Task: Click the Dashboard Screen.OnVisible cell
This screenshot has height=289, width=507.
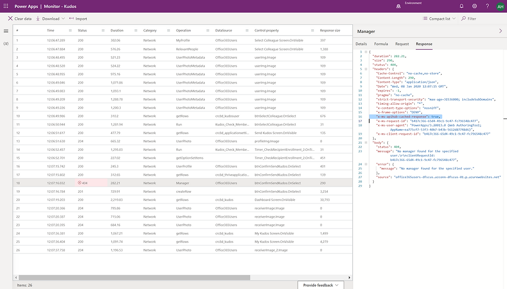Action: click(274, 200)
